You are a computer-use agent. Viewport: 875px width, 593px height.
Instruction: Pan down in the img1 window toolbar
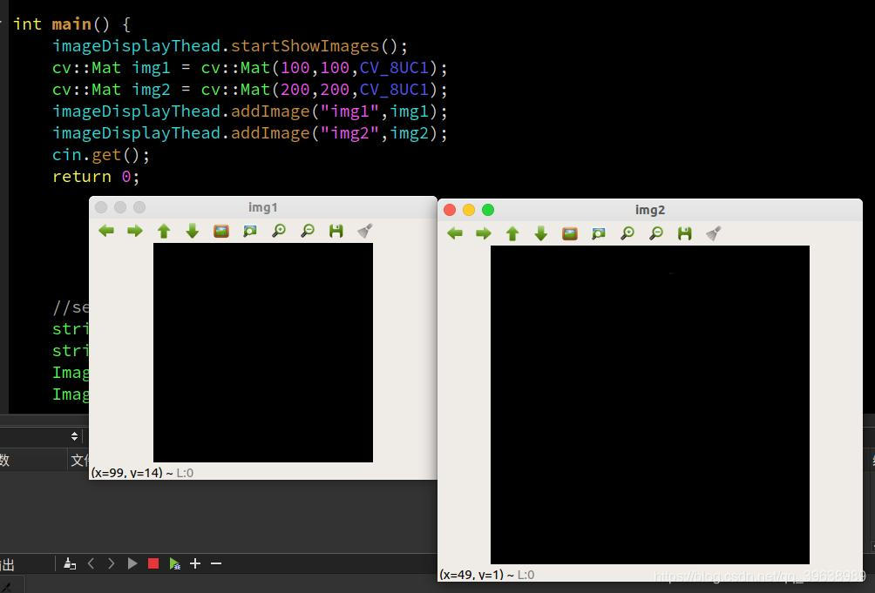[x=192, y=231]
